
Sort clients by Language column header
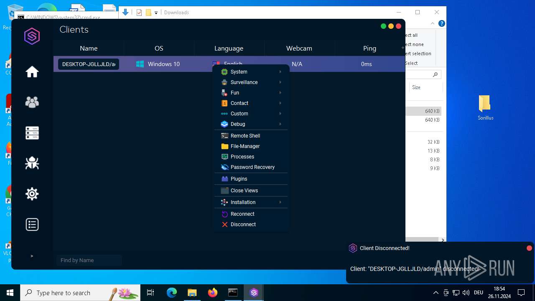(229, 48)
